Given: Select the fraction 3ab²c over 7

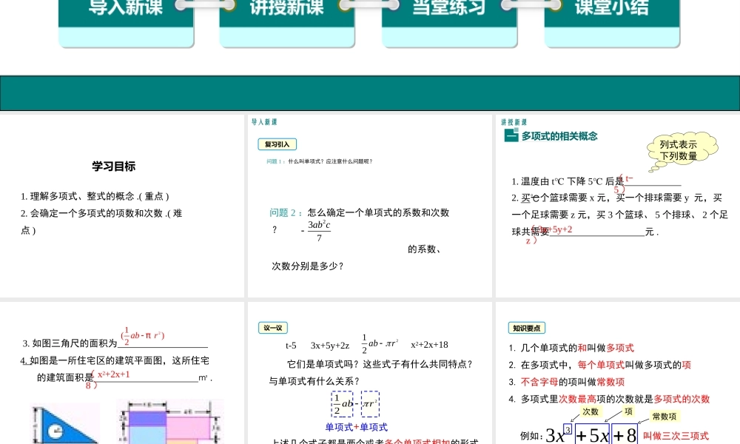Looking at the screenshot, I should click(x=319, y=231).
